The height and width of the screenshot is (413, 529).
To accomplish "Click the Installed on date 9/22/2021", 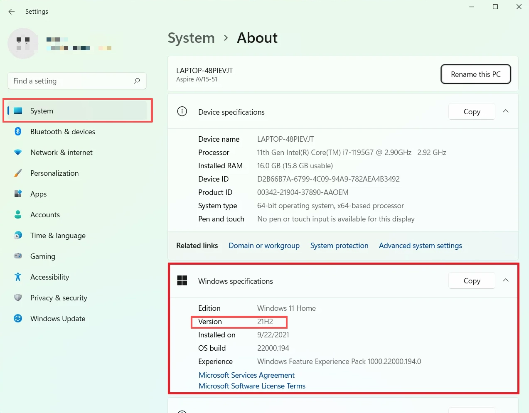I will click(273, 335).
